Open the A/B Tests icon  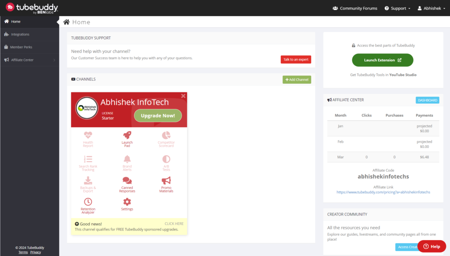tap(166, 159)
